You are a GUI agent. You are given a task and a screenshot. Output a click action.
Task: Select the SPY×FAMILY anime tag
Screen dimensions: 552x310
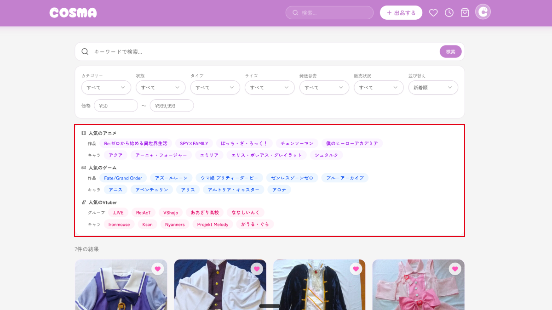click(x=194, y=143)
